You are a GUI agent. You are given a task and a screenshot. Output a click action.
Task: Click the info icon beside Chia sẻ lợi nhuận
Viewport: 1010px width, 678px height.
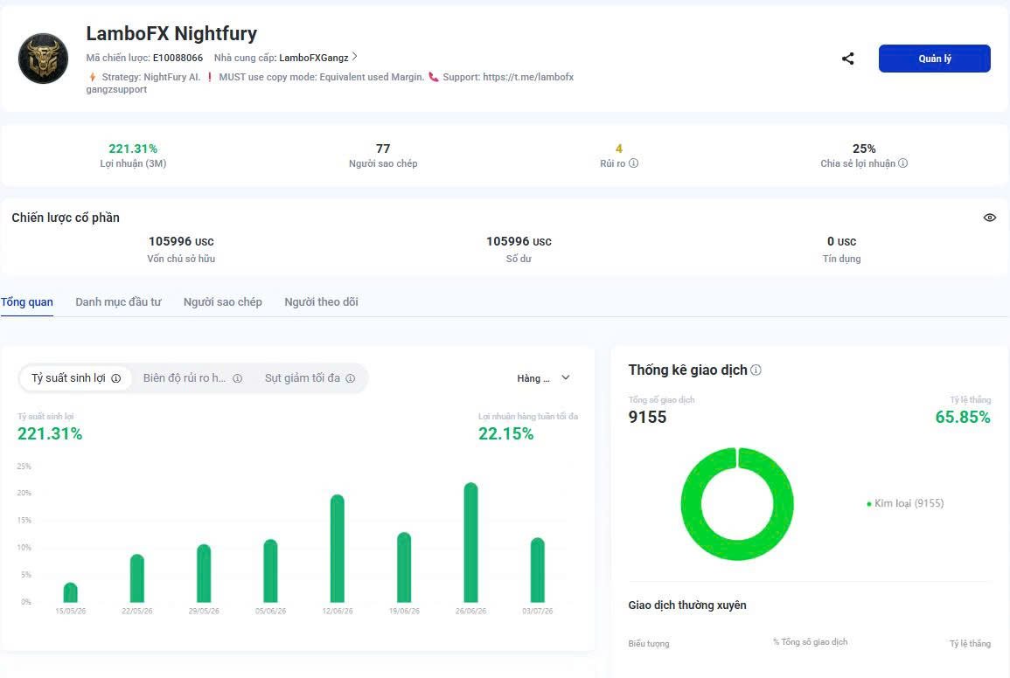903,163
